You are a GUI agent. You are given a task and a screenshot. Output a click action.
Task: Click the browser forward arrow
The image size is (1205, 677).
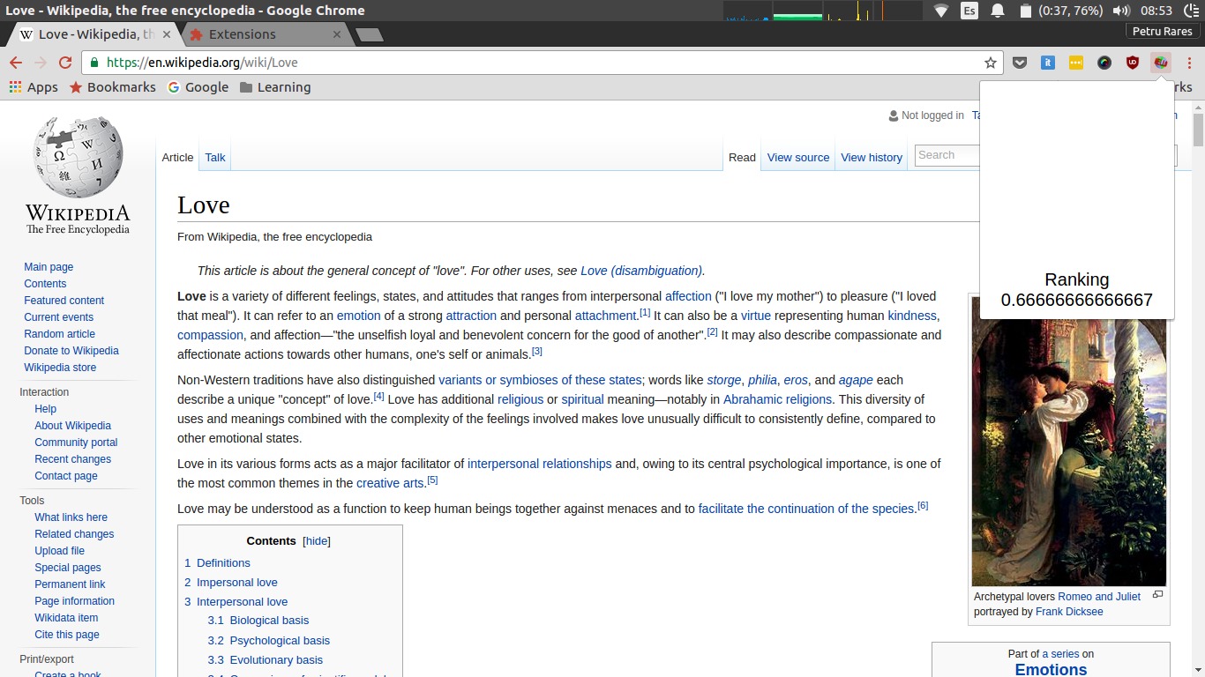click(40, 63)
